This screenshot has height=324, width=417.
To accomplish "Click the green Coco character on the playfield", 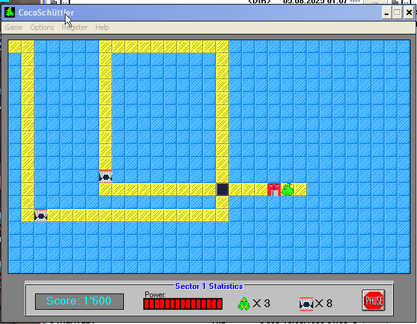I will pos(287,190).
